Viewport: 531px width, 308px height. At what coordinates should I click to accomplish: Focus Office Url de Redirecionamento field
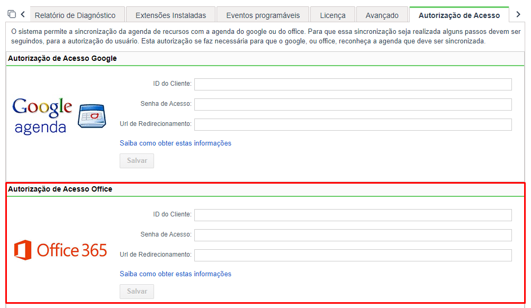click(353, 255)
